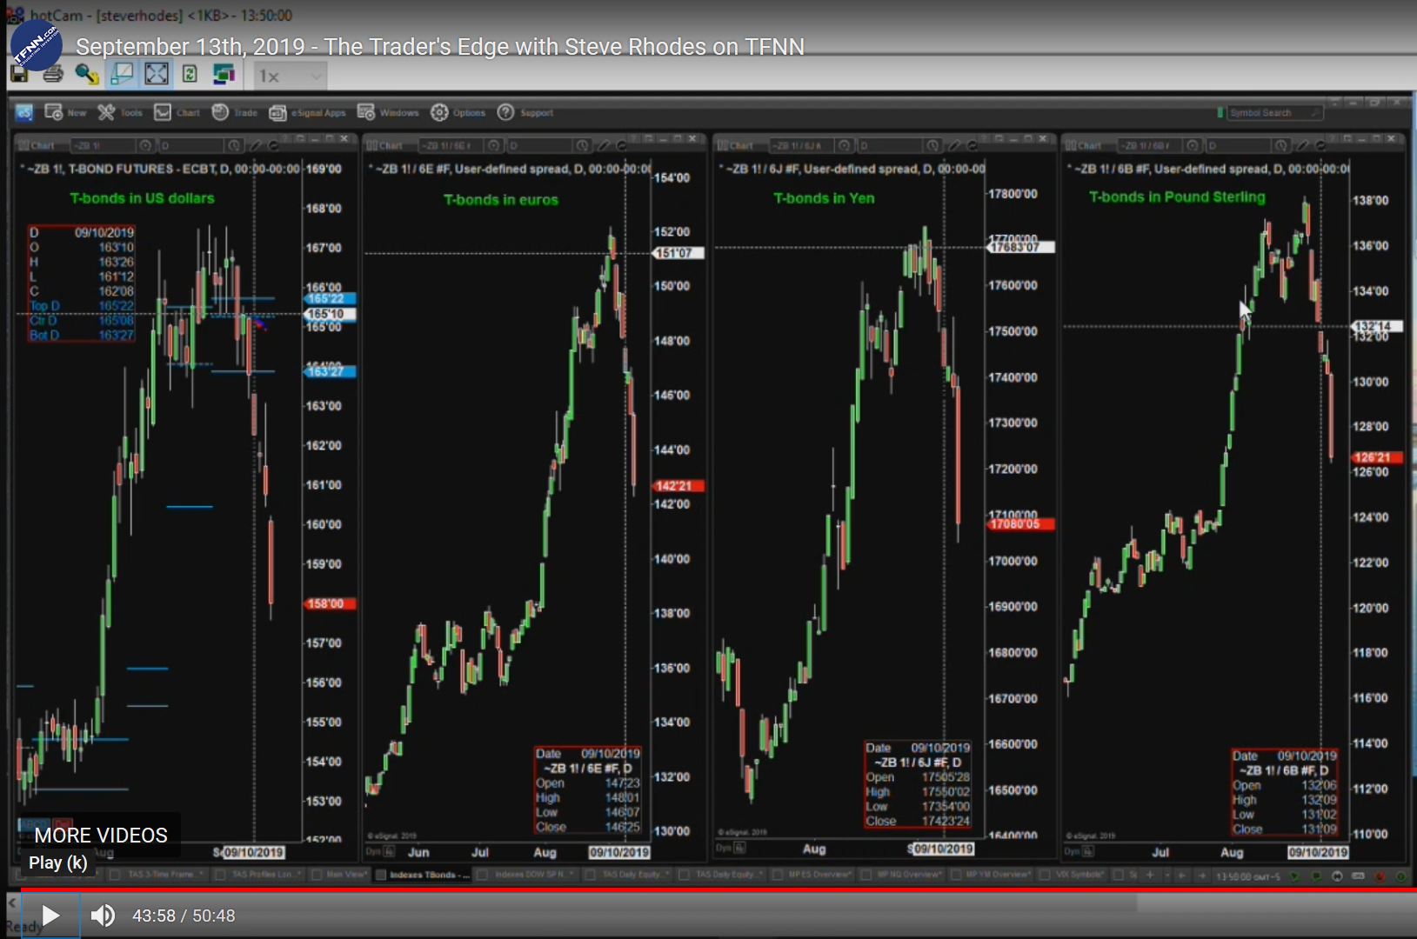Click the Symbol Search field
This screenshot has height=939, width=1417.
click(1274, 113)
